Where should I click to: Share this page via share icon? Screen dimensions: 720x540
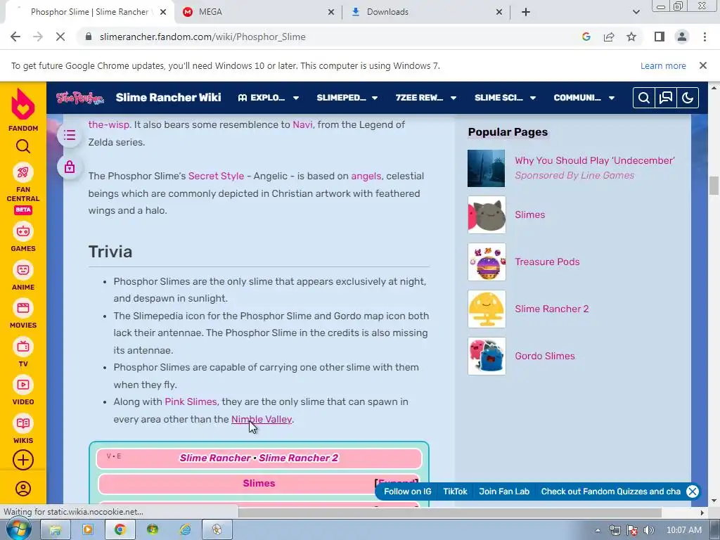coord(609,37)
